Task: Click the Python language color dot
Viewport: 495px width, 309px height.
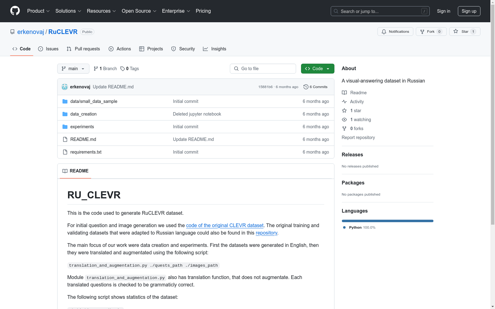Action: (x=344, y=227)
